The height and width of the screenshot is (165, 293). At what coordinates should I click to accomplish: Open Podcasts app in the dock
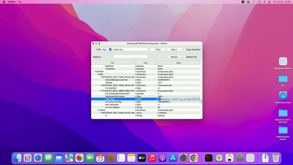(163, 158)
